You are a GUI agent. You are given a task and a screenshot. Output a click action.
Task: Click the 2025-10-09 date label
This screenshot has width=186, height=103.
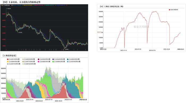coord(167,49)
